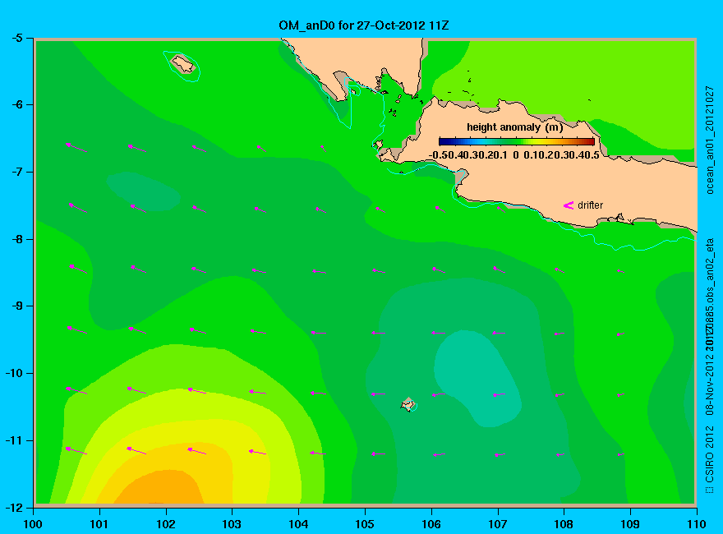Click the y-axis label -9
The height and width of the screenshot is (534, 723).
pos(16,306)
